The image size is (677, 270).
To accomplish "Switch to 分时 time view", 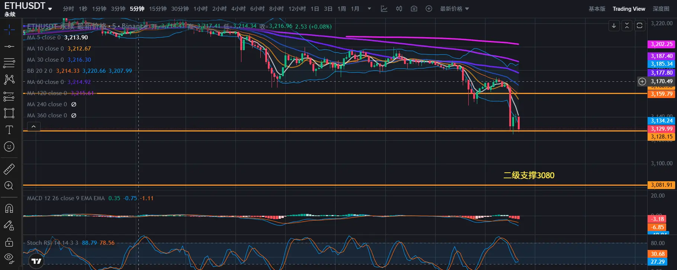I will click(68, 9).
